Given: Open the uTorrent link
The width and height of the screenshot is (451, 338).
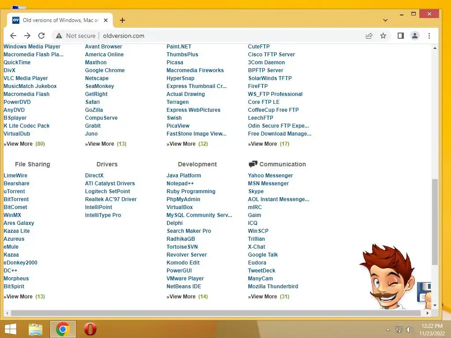Looking at the screenshot, I should point(14,191).
